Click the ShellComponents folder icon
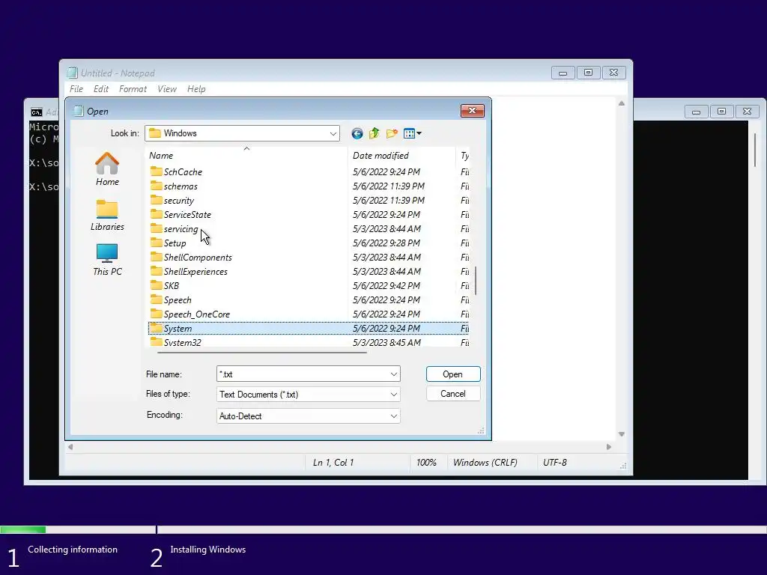767x575 pixels. click(x=156, y=257)
